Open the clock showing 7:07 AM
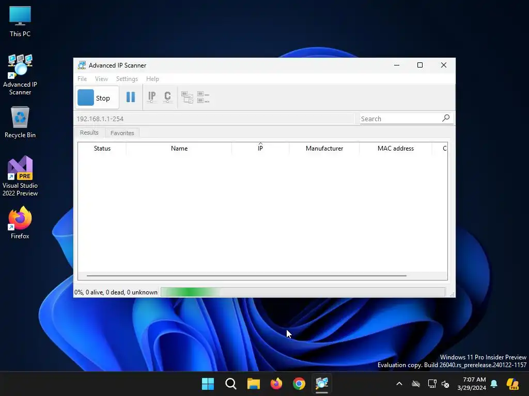 [x=472, y=384]
